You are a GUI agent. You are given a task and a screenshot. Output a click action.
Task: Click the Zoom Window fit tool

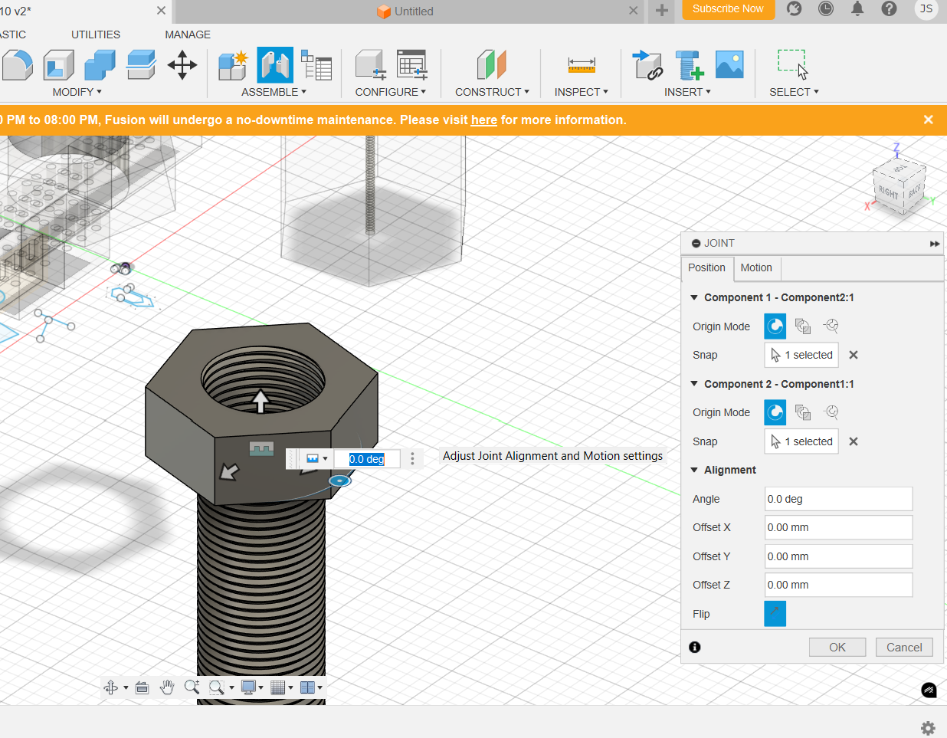217,687
